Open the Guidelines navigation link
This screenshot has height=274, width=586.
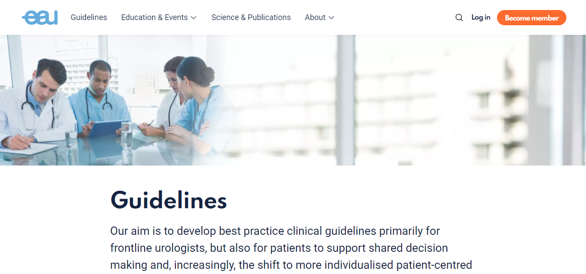pos(89,17)
